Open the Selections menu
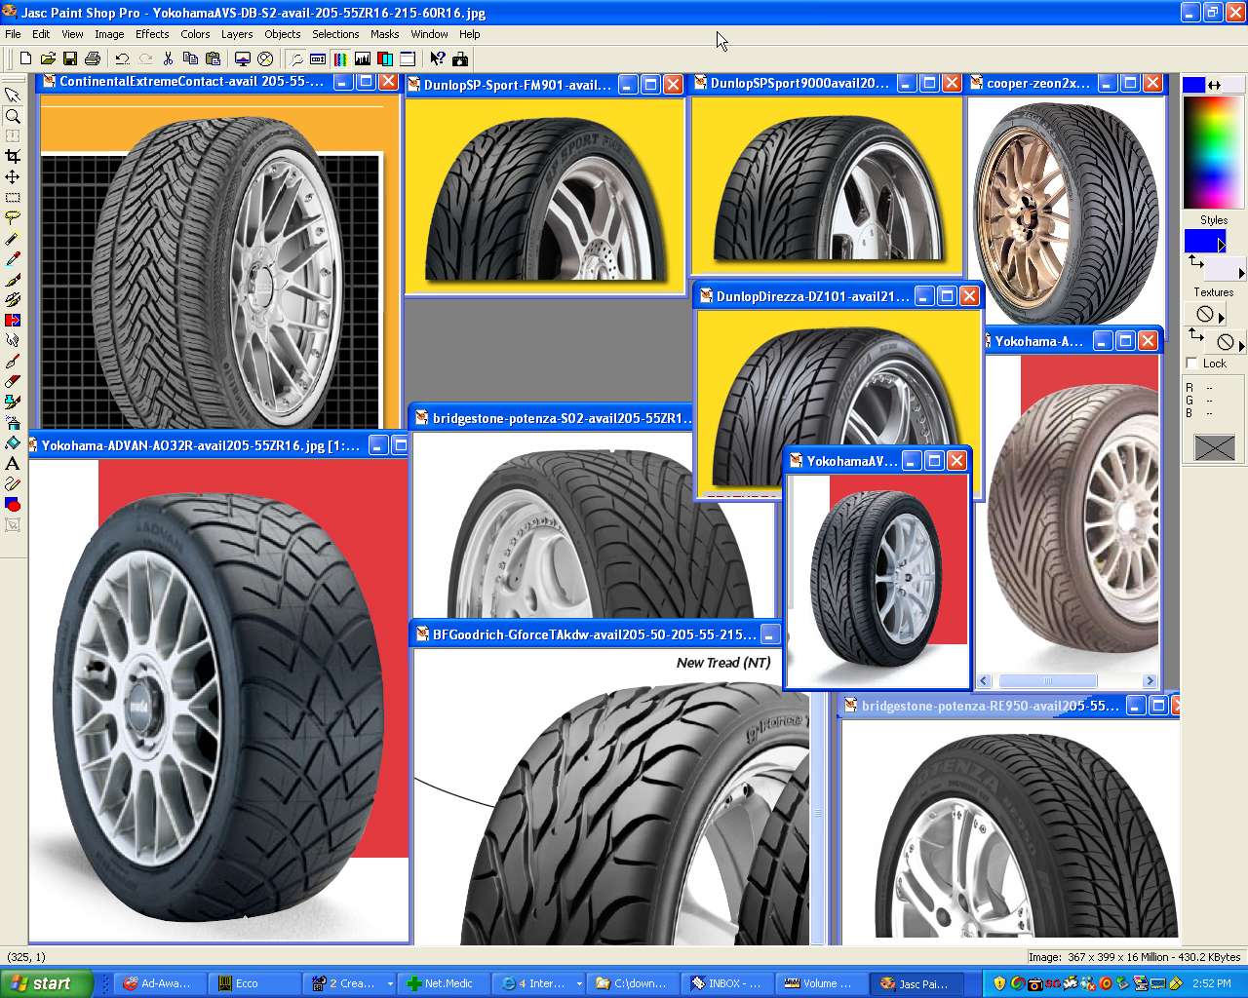Image resolution: width=1248 pixels, height=998 pixels. point(335,34)
